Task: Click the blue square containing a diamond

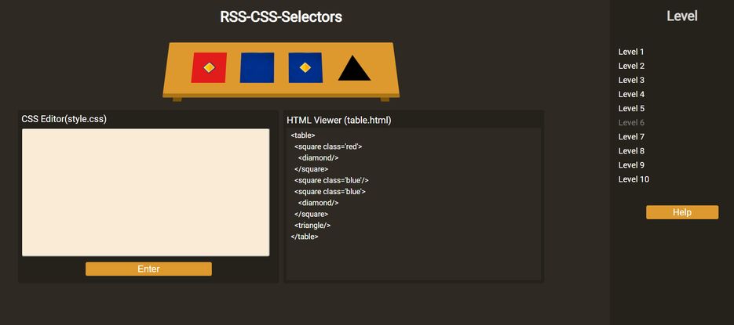Action: (x=295, y=77)
